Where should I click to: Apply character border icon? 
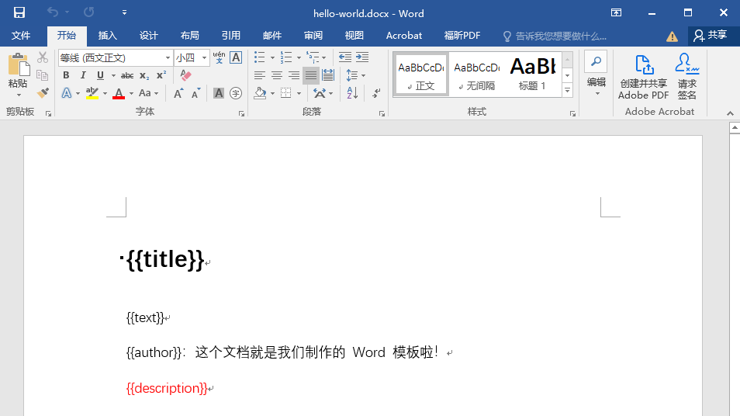click(x=236, y=57)
